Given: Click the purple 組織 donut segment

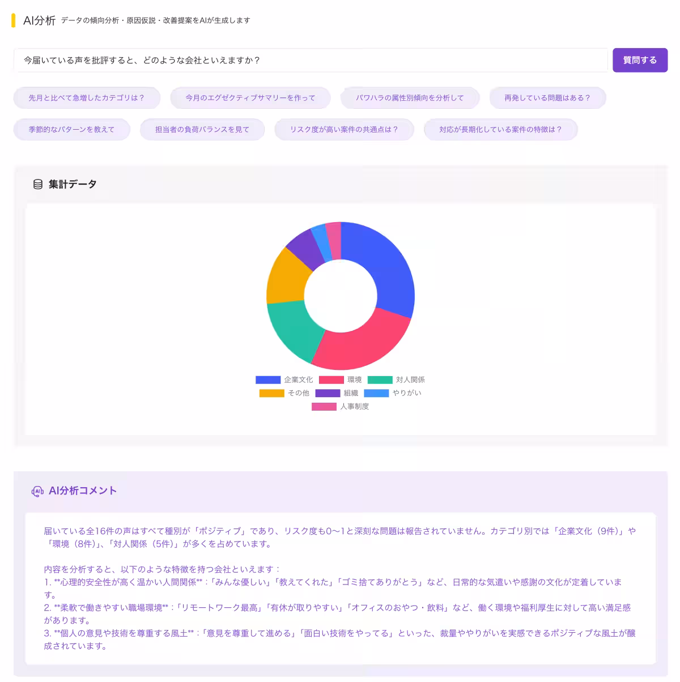Looking at the screenshot, I should [306, 248].
